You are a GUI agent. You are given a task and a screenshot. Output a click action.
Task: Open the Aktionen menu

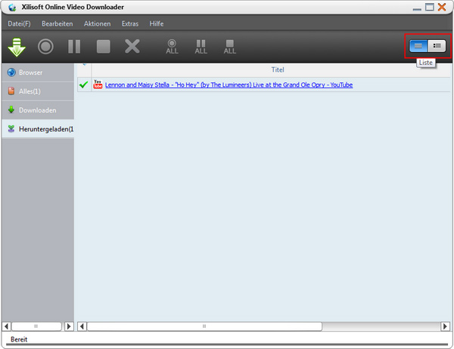98,23
